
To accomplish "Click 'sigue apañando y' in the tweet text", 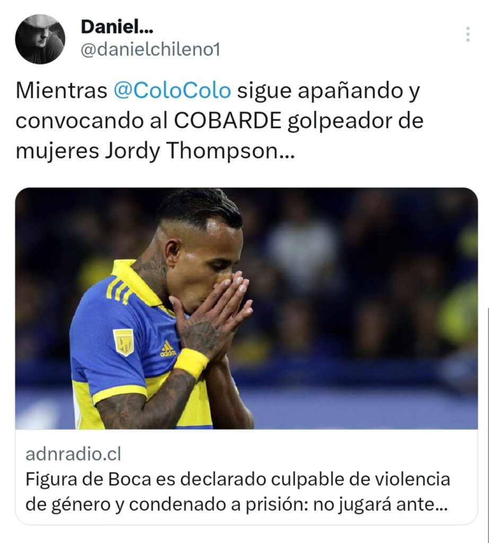I will 328,91.
